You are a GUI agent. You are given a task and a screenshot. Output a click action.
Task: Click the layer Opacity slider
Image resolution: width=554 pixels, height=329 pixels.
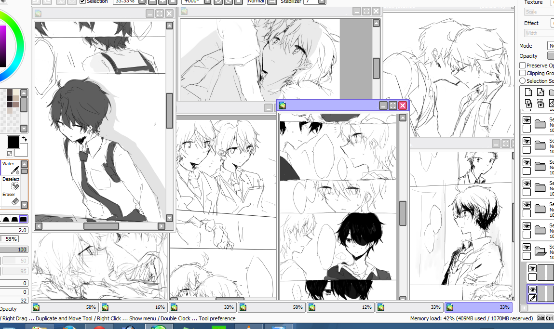tap(551, 56)
